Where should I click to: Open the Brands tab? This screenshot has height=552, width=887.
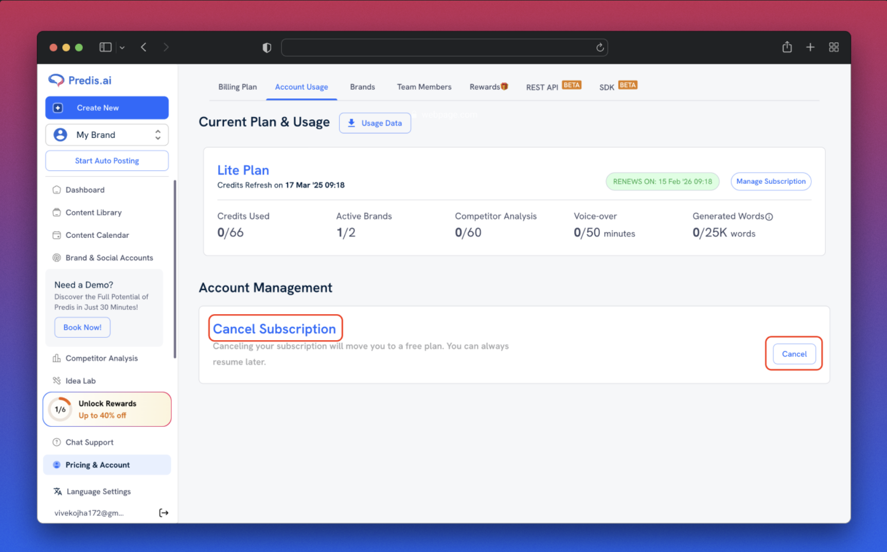(362, 87)
